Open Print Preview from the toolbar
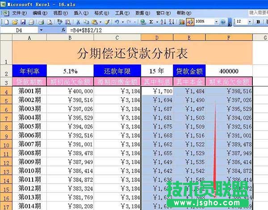Viewport: 268px width, 210px height. pos(50,22)
